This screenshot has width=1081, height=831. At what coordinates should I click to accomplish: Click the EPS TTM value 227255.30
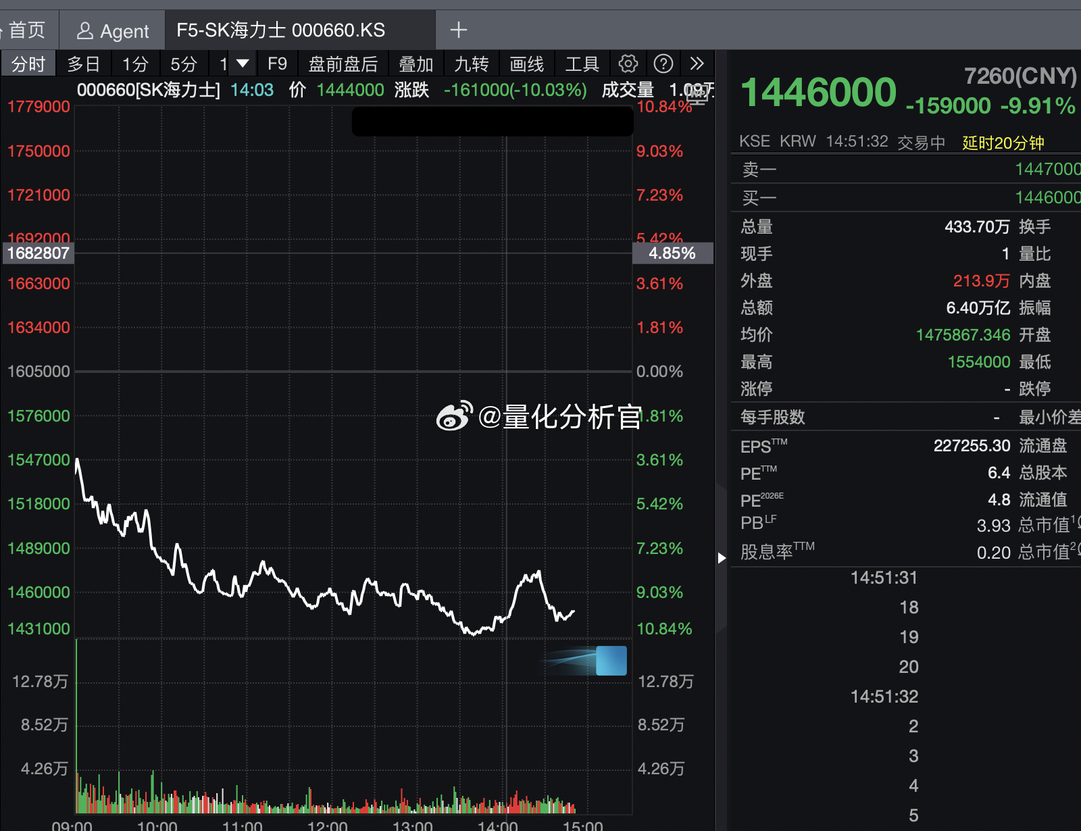pos(972,445)
